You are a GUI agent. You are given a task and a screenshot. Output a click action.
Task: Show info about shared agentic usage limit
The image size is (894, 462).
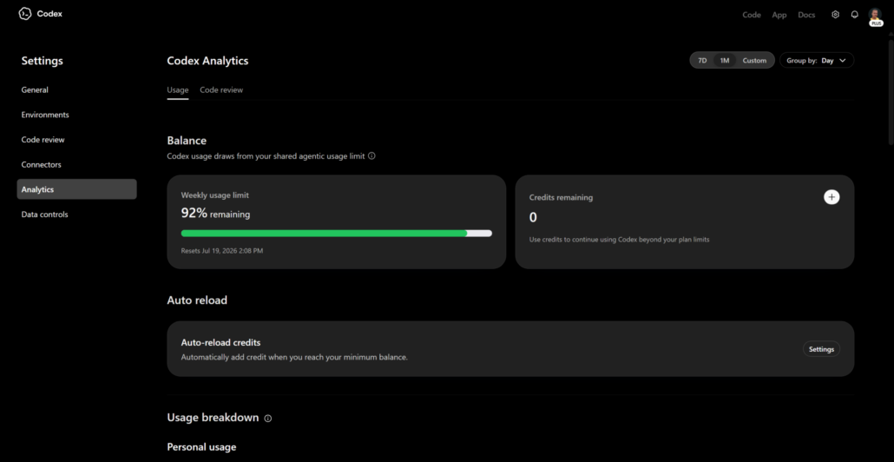(371, 155)
